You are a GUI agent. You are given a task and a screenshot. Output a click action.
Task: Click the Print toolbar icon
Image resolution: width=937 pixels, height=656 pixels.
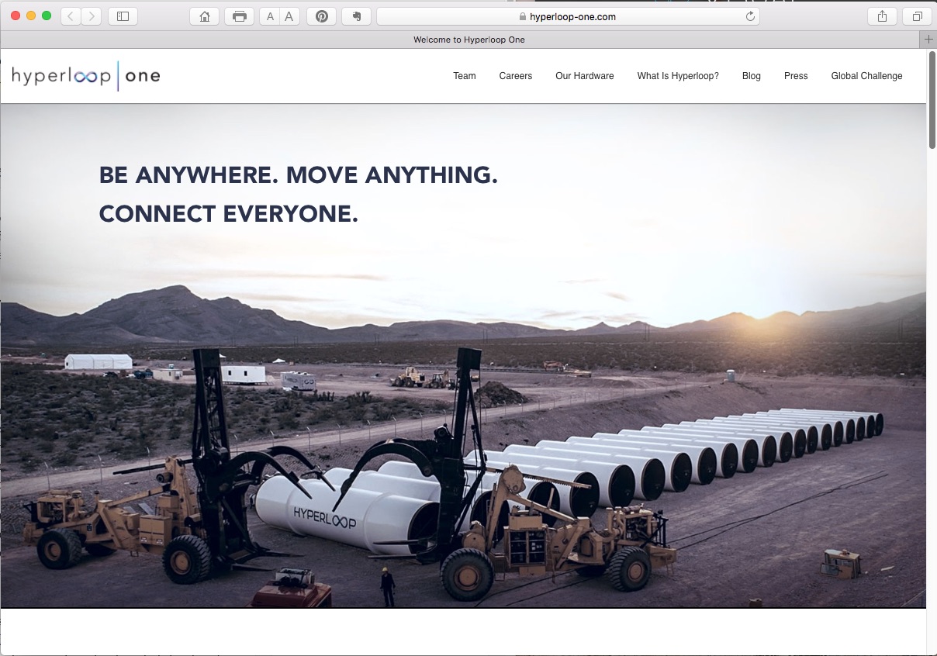point(239,16)
